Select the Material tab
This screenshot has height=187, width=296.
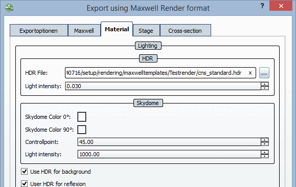pyautogui.click(x=117, y=29)
